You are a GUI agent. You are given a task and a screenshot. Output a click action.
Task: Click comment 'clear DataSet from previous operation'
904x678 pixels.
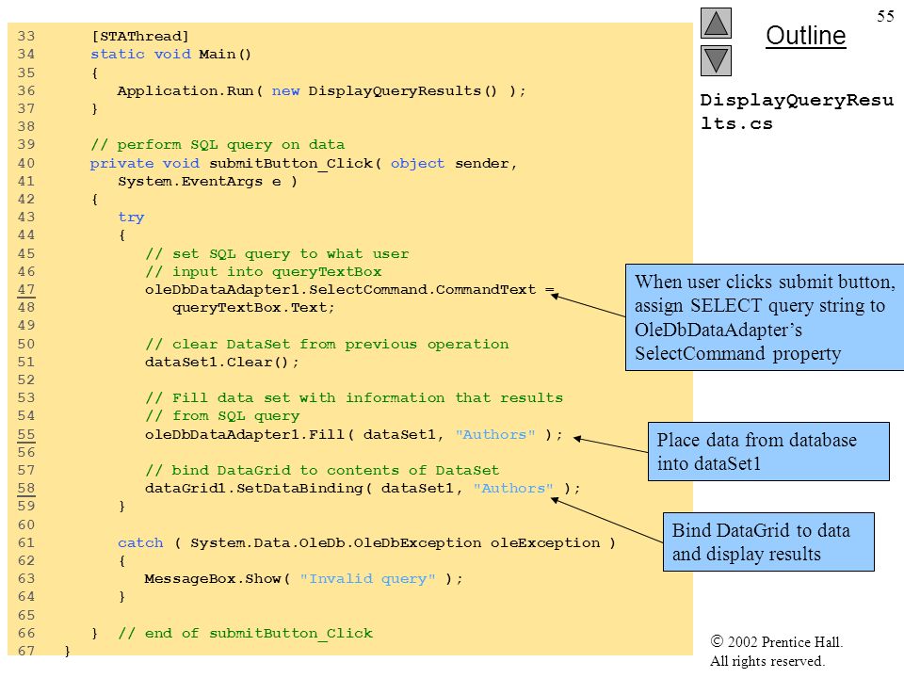coord(327,345)
